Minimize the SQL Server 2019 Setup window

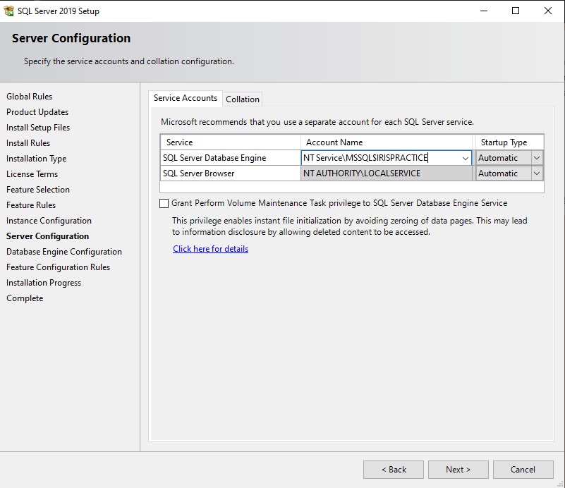[484, 11]
